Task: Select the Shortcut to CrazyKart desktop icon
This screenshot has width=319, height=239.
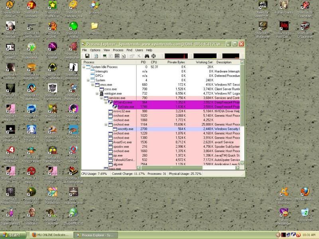Action: [x=305, y=9]
